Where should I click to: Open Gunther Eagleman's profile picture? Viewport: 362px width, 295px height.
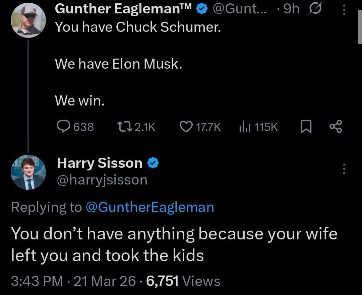point(28,20)
